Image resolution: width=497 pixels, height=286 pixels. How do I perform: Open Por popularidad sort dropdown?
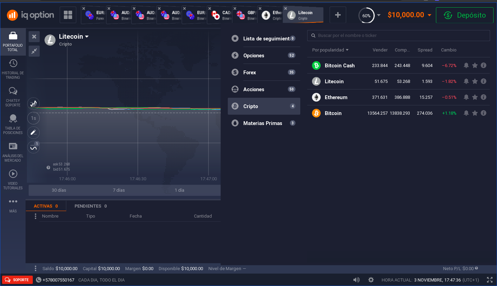pyautogui.click(x=330, y=50)
